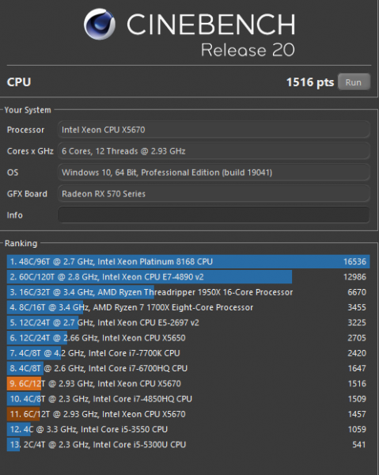Select the Xeon X5650 ranking row

pyautogui.click(x=188, y=338)
